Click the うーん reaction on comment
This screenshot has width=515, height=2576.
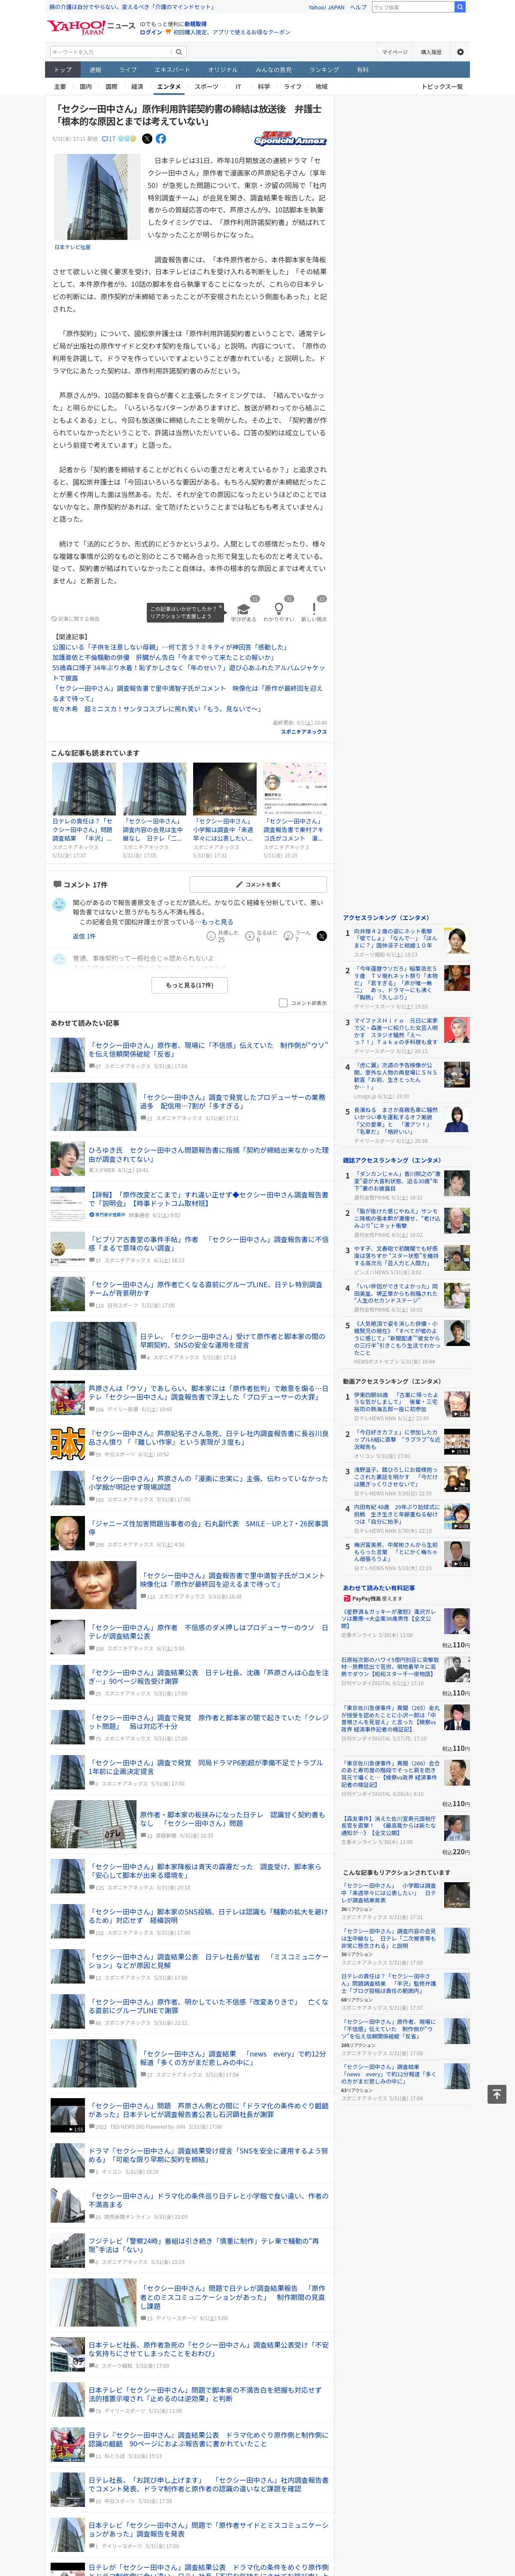[x=289, y=936]
